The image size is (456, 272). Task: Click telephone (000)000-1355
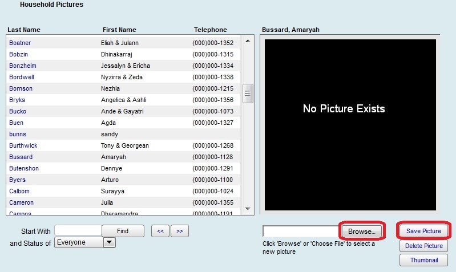213,202
